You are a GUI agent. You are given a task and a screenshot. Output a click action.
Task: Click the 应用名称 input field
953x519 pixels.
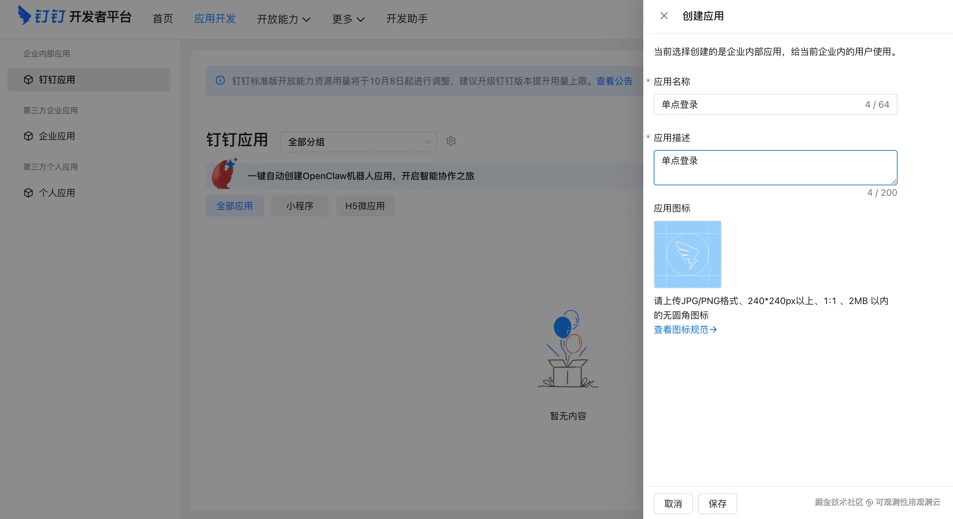pyautogui.click(x=758, y=105)
